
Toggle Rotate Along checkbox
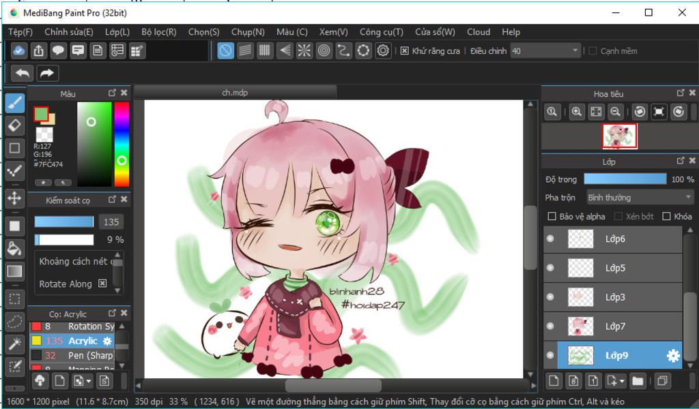tap(102, 284)
